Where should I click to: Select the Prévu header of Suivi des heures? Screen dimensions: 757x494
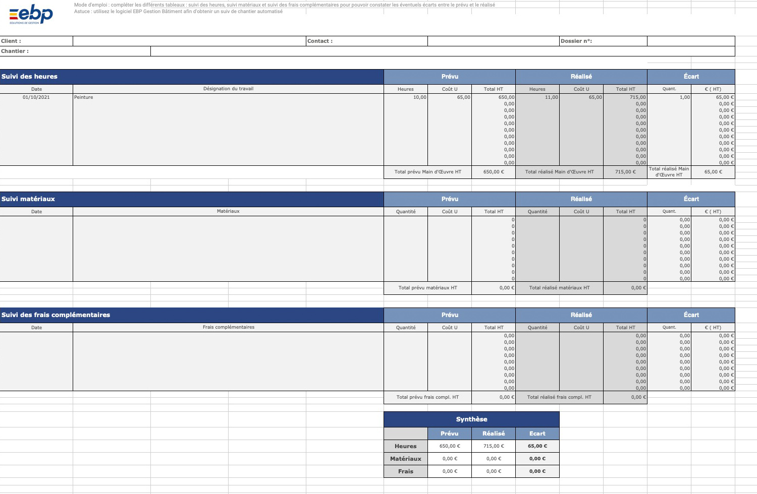click(x=450, y=77)
